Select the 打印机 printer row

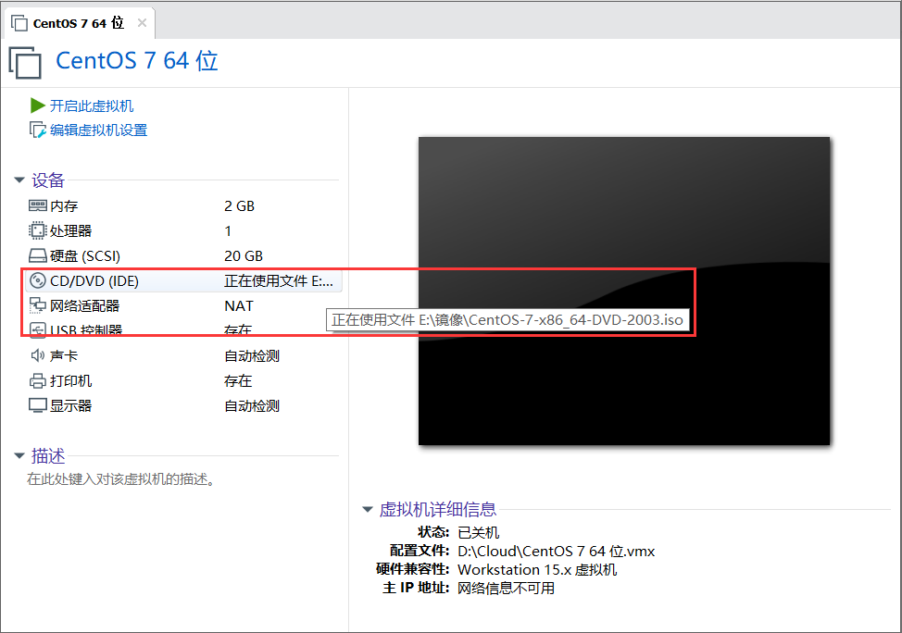183,380
